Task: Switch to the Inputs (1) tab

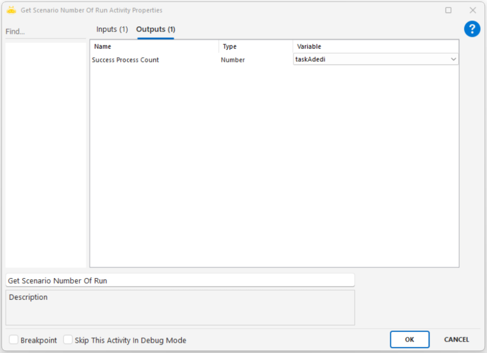Action: pos(112,29)
